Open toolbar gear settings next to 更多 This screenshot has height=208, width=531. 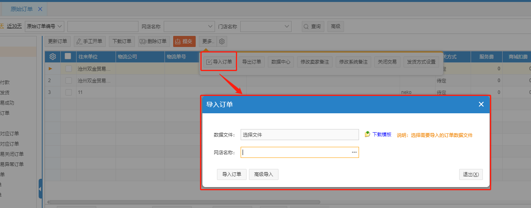point(222,41)
